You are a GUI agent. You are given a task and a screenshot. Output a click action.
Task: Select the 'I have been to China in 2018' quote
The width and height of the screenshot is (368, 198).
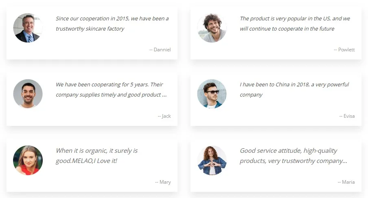click(x=294, y=85)
